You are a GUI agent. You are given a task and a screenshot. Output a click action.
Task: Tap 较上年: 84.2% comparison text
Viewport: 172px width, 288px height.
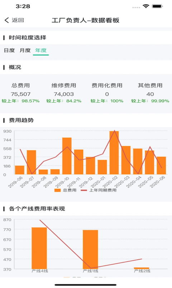64,101
